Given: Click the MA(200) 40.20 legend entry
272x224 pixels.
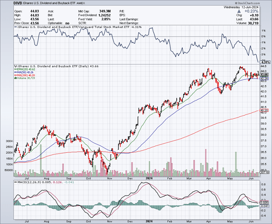Looking at the screenshot, I should (x=25, y=75).
